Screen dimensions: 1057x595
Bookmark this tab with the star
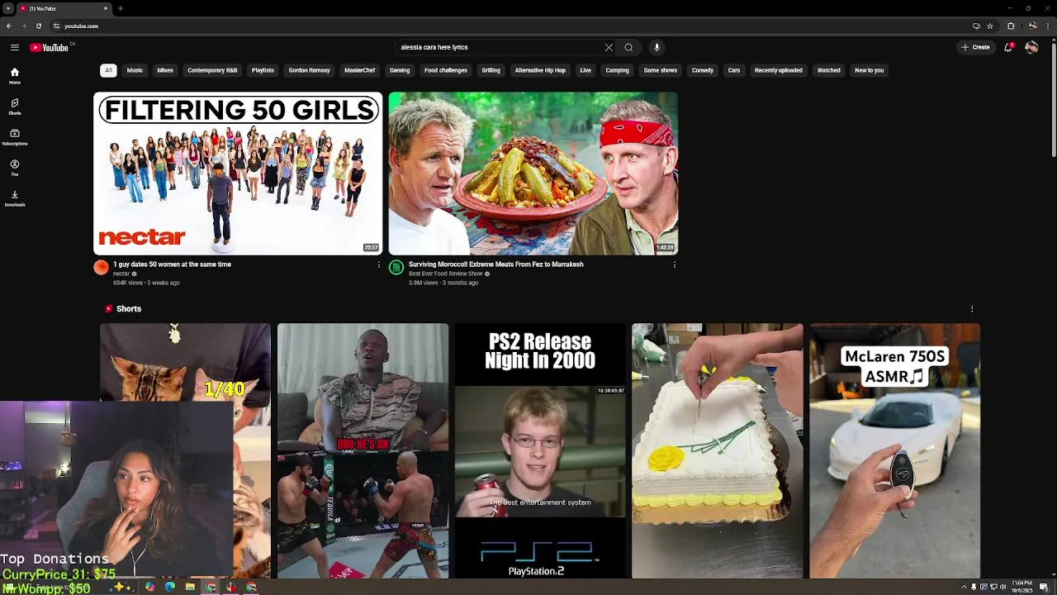[x=990, y=26]
